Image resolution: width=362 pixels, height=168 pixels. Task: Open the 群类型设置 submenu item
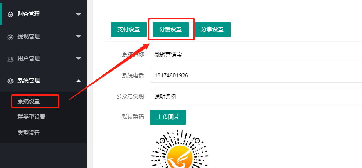click(x=32, y=117)
